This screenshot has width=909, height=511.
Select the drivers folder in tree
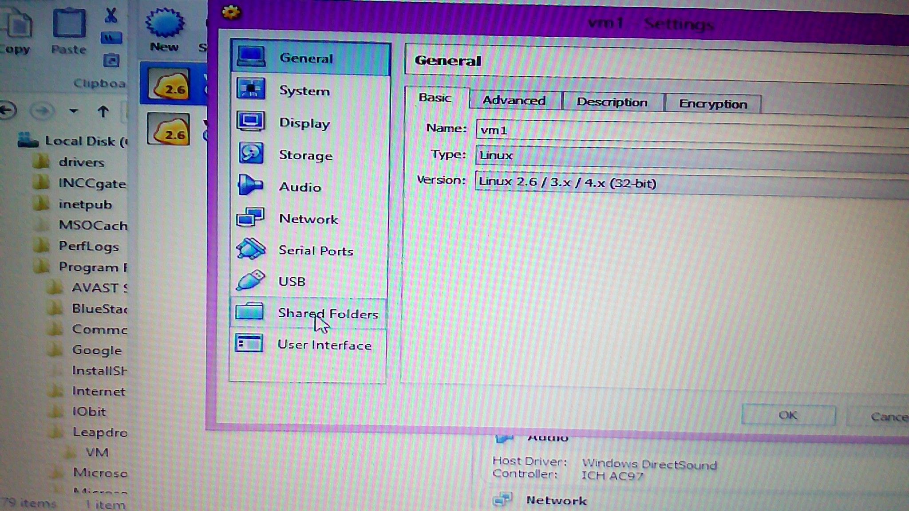coord(81,162)
